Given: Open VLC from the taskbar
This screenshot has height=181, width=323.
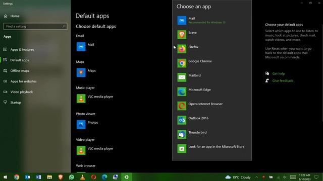Looking at the screenshot, I should (82, 177).
